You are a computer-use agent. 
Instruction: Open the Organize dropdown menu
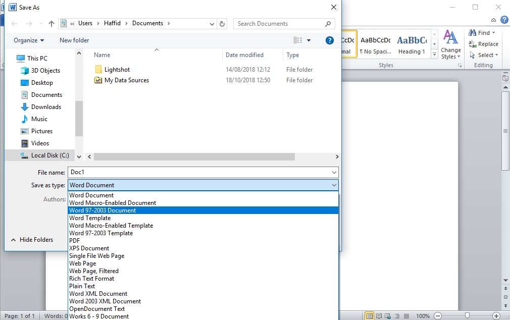[29, 40]
